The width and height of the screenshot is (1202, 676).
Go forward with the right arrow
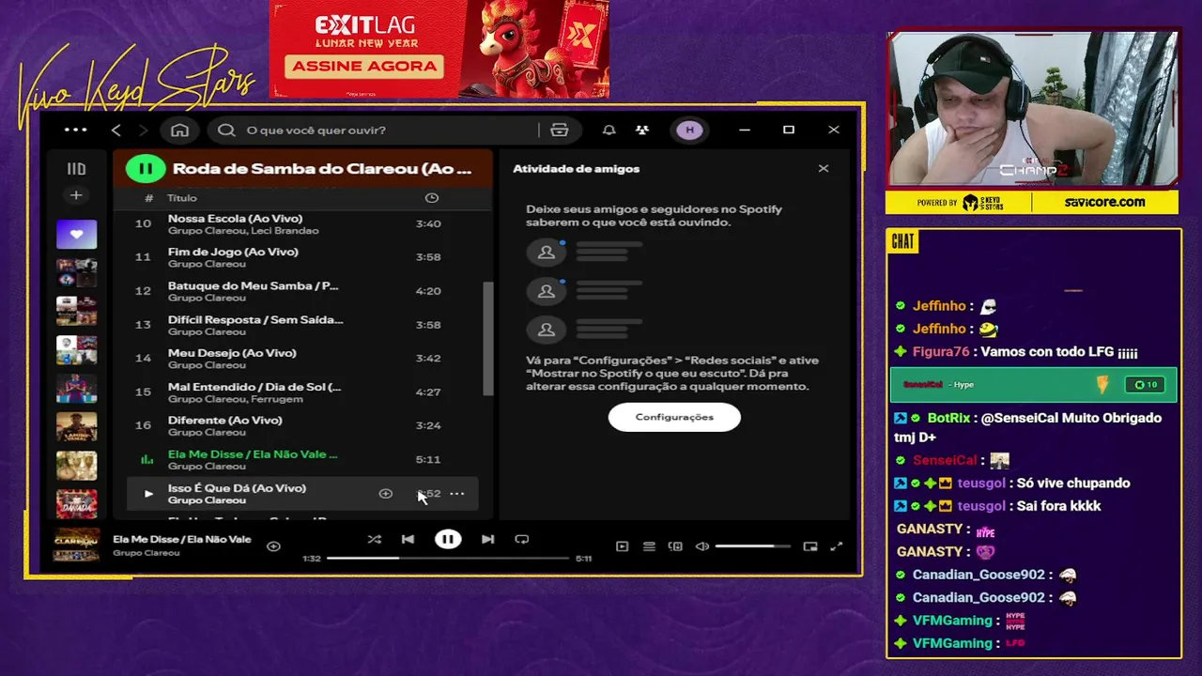click(143, 130)
